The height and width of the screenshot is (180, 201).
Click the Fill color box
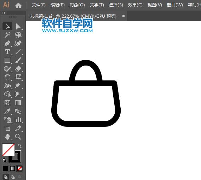(x=8, y=150)
